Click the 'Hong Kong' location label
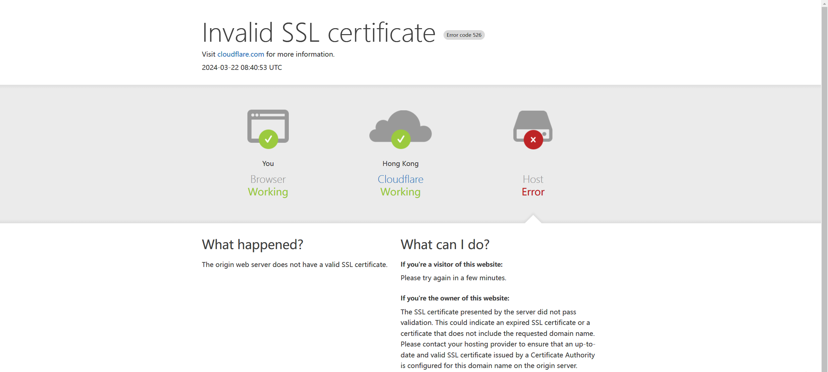The image size is (828, 372). click(x=400, y=164)
